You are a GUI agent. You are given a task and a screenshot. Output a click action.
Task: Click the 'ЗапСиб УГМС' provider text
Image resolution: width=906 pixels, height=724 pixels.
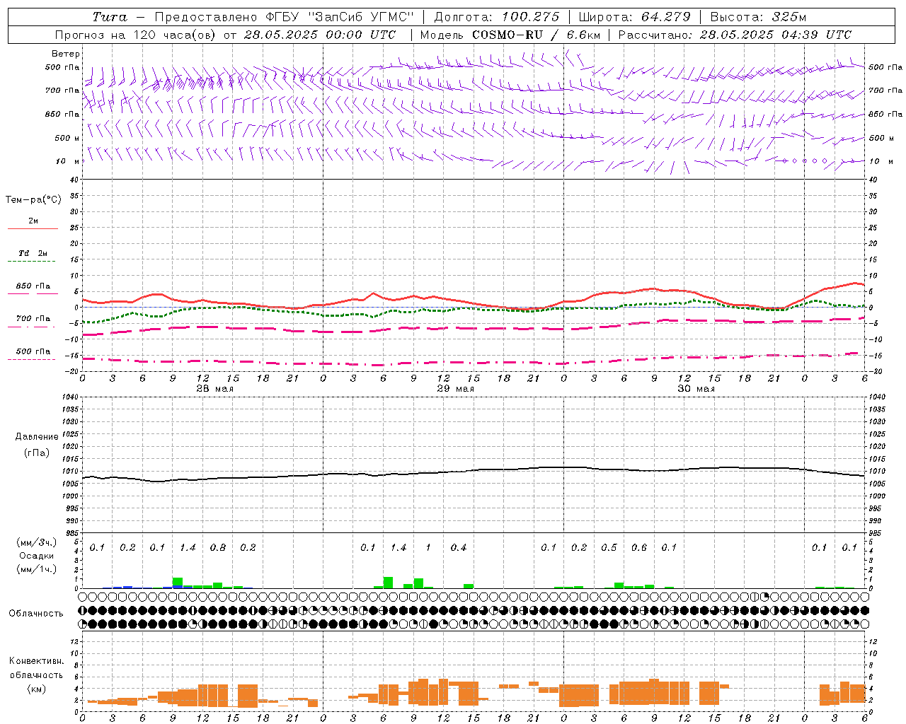click(361, 17)
